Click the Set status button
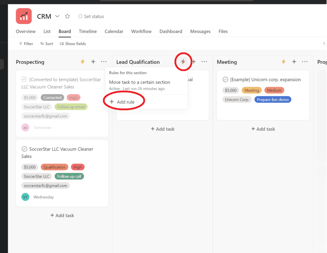The height and width of the screenshot is (253, 327). (x=91, y=16)
